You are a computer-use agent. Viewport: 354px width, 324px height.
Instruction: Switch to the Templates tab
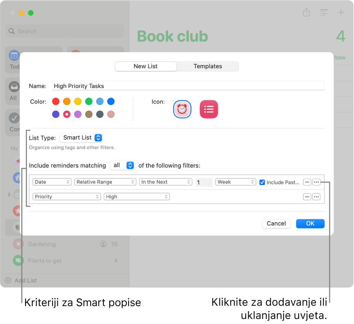click(x=208, y=66)
